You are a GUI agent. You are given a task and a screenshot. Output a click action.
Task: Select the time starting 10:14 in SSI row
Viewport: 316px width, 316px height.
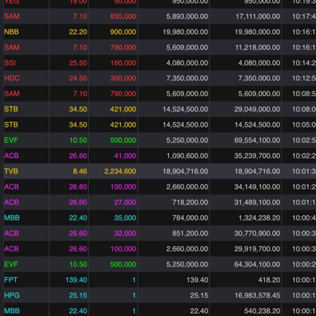[304, 63]
